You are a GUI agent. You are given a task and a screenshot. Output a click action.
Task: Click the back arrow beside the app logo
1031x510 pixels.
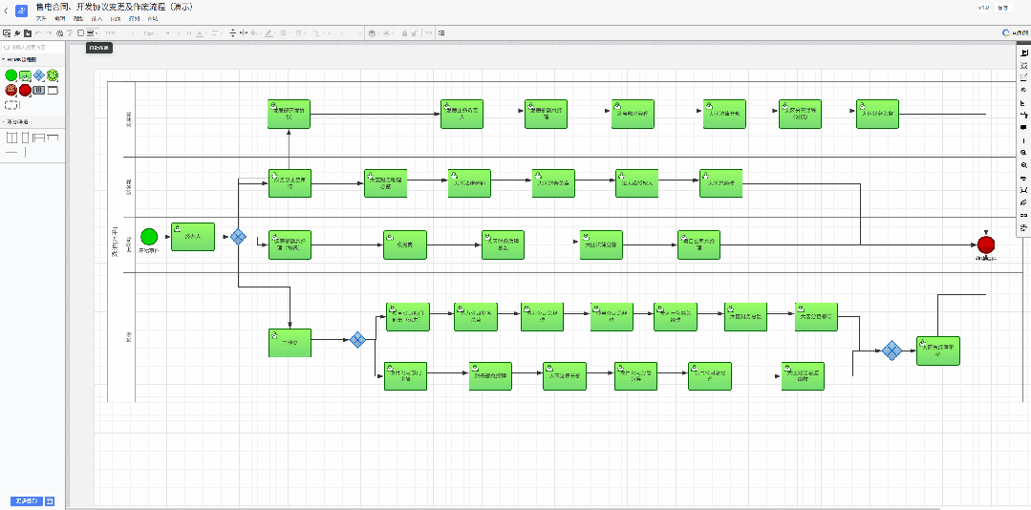6,11
